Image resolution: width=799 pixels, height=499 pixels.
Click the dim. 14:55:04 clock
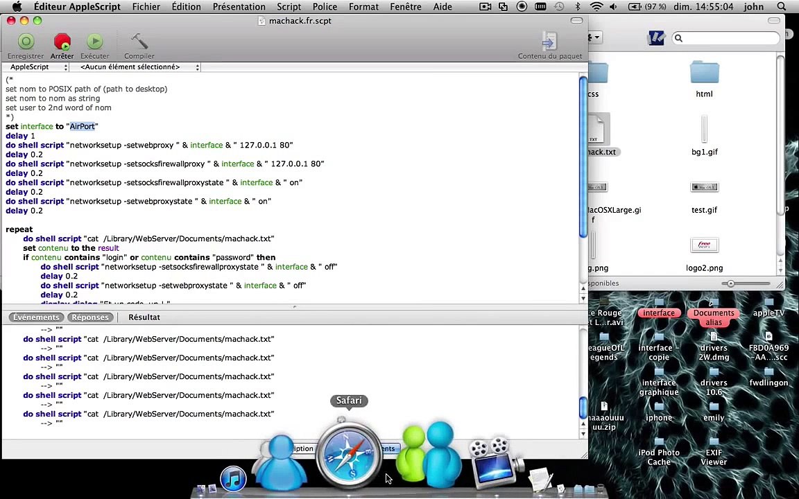click(704, 7)
